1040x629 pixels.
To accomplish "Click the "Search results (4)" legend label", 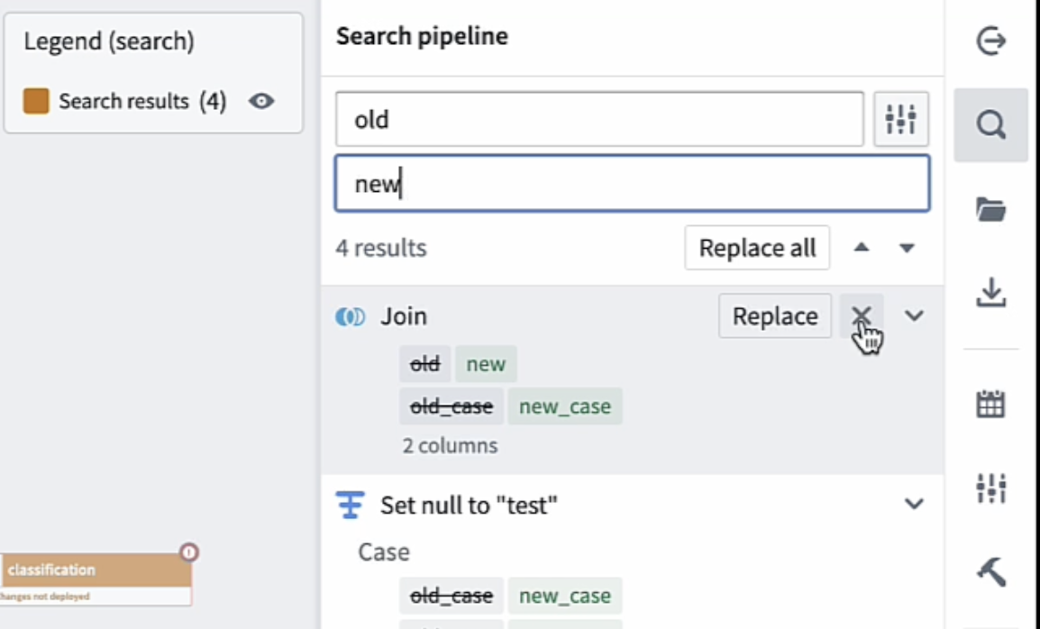I will pyautogui.click(x=142, y=102).
